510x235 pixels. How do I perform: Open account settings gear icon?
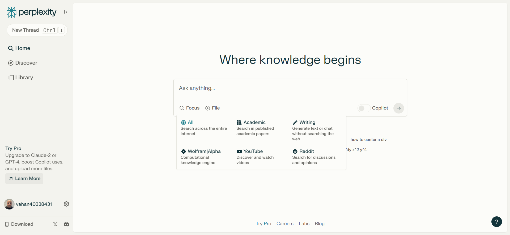[66, 204]
